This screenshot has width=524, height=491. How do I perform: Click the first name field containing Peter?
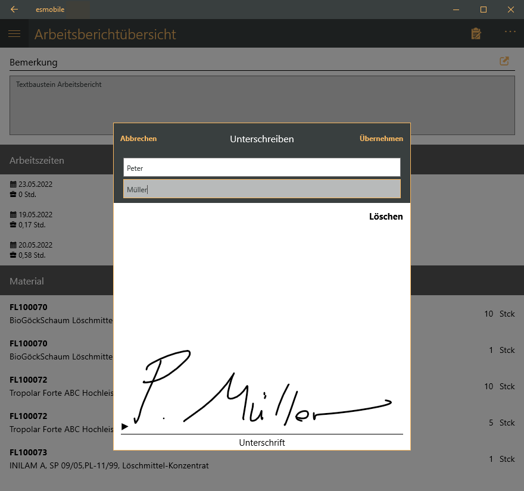[261, 168]
